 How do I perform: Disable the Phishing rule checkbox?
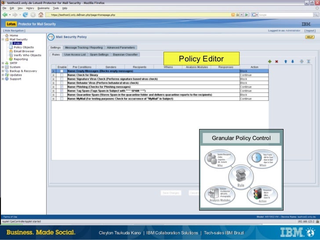pyautogui.click(x=62, y=87)
